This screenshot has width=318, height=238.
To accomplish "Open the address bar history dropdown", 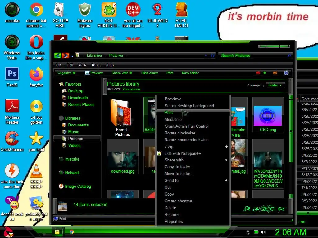I will (x=206, y=55).
